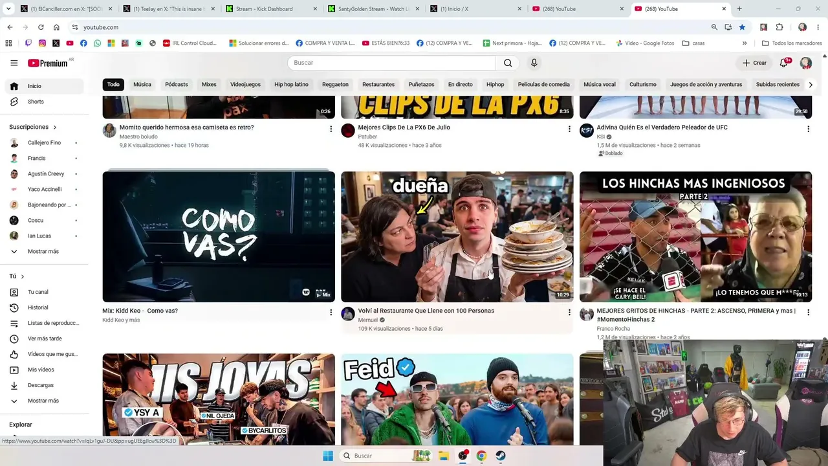Image resolution: width=828 pixels, height=466 pixels.
Task: Open Ver más tarde playlist
Action: 45,338
